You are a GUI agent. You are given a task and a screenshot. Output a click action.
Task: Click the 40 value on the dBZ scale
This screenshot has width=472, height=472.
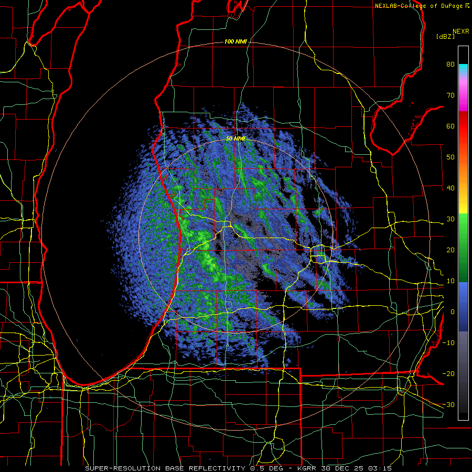pos(450,188)
